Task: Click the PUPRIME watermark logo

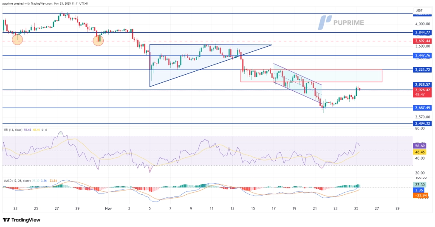Action: [x=342, y=22]
